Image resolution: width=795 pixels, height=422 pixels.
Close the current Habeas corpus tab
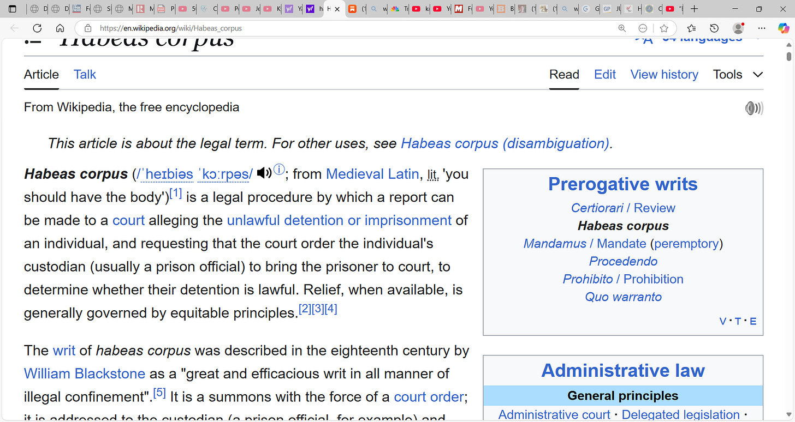click(337, 9)
